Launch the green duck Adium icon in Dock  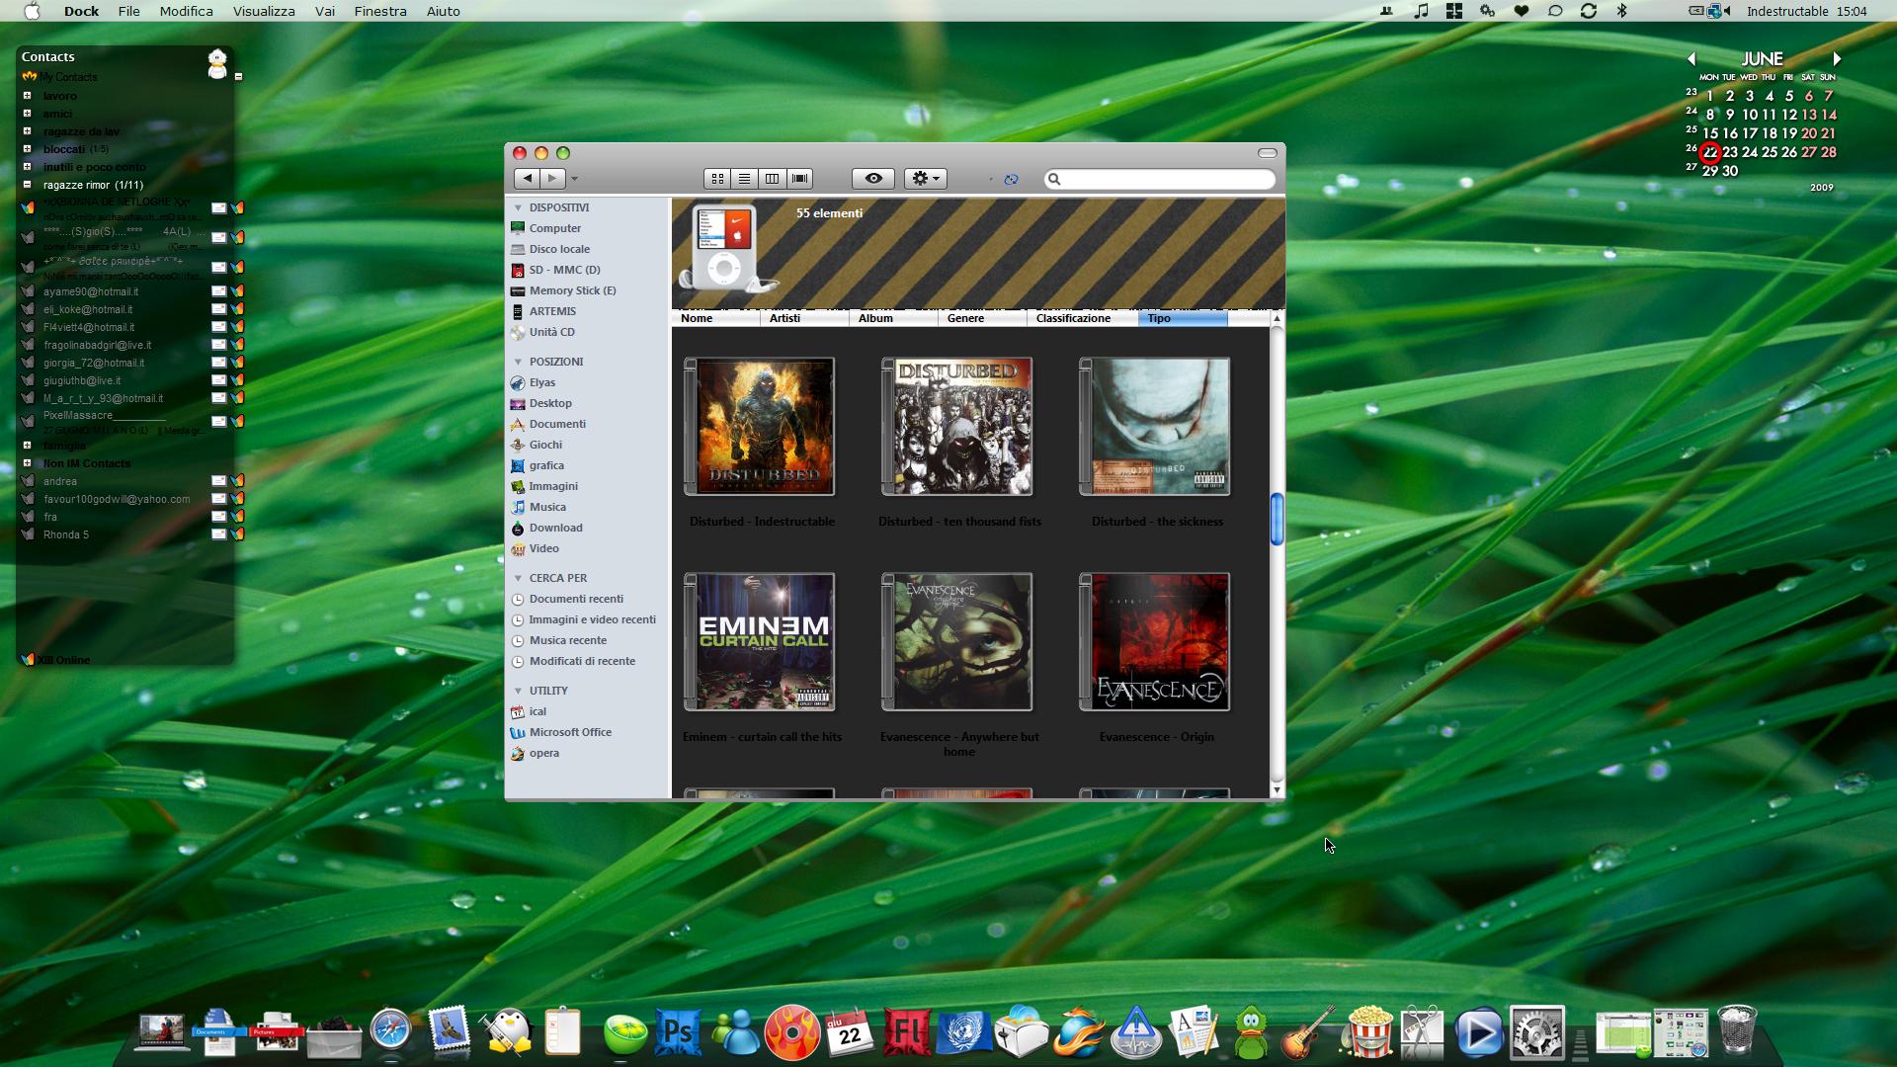pyautogui.click(x=1252, y=1032)
